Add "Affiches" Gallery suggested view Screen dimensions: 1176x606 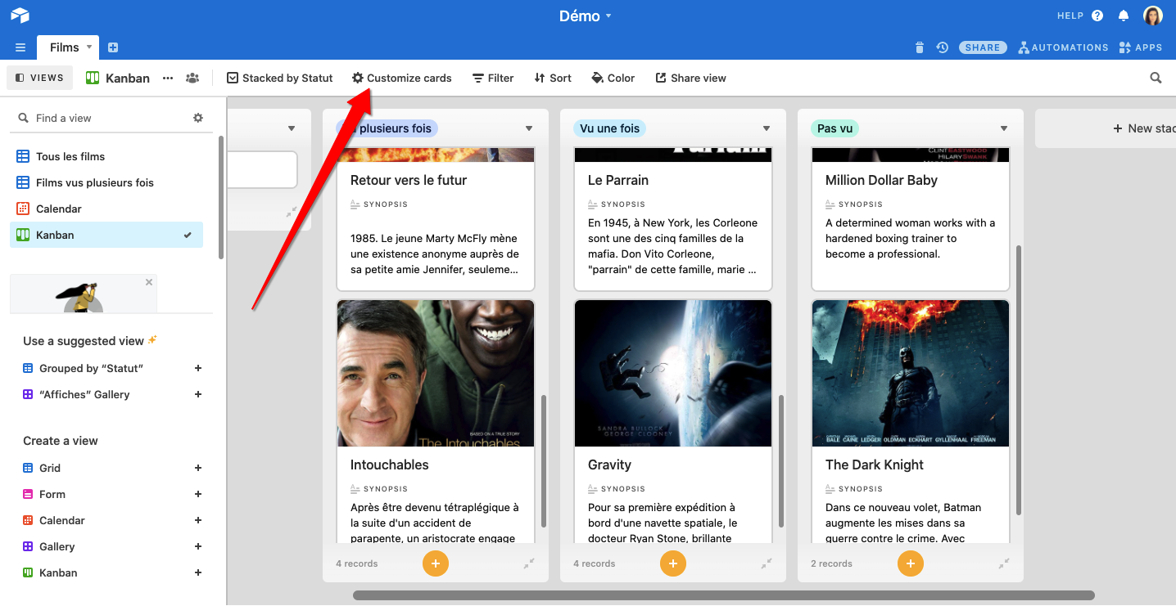pyautogui.click(x=198, y=394)
